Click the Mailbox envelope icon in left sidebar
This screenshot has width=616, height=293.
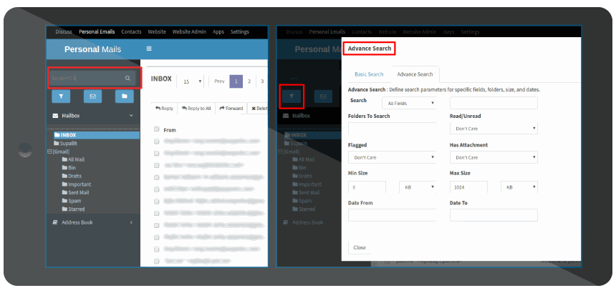(55, 116)
